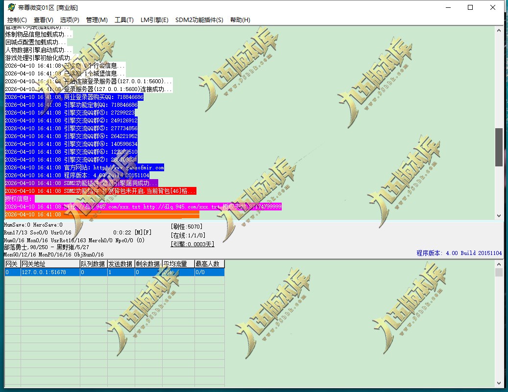This screenshot has height=392, width=508.
Task: Open the 帮助(H) menu
Action: point(240,20)
